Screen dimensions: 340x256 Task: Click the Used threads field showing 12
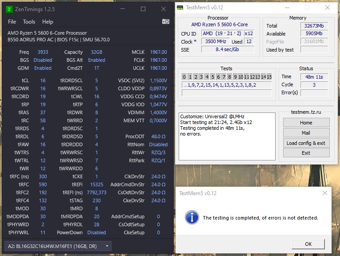tap(249, 41)
